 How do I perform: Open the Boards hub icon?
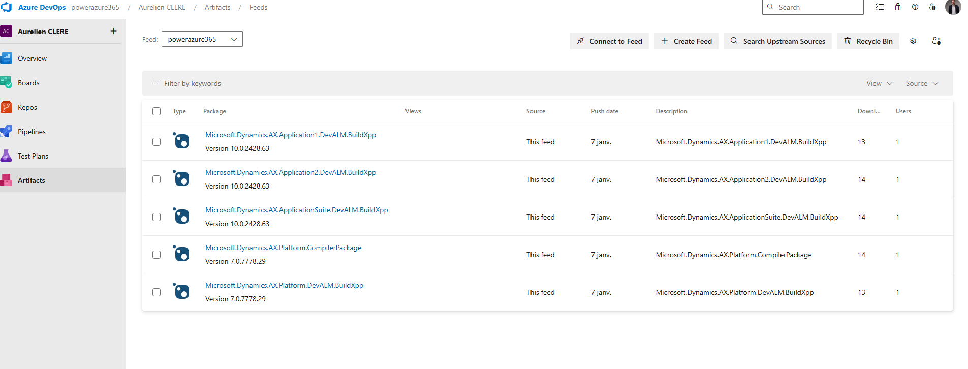click(6, 82)
